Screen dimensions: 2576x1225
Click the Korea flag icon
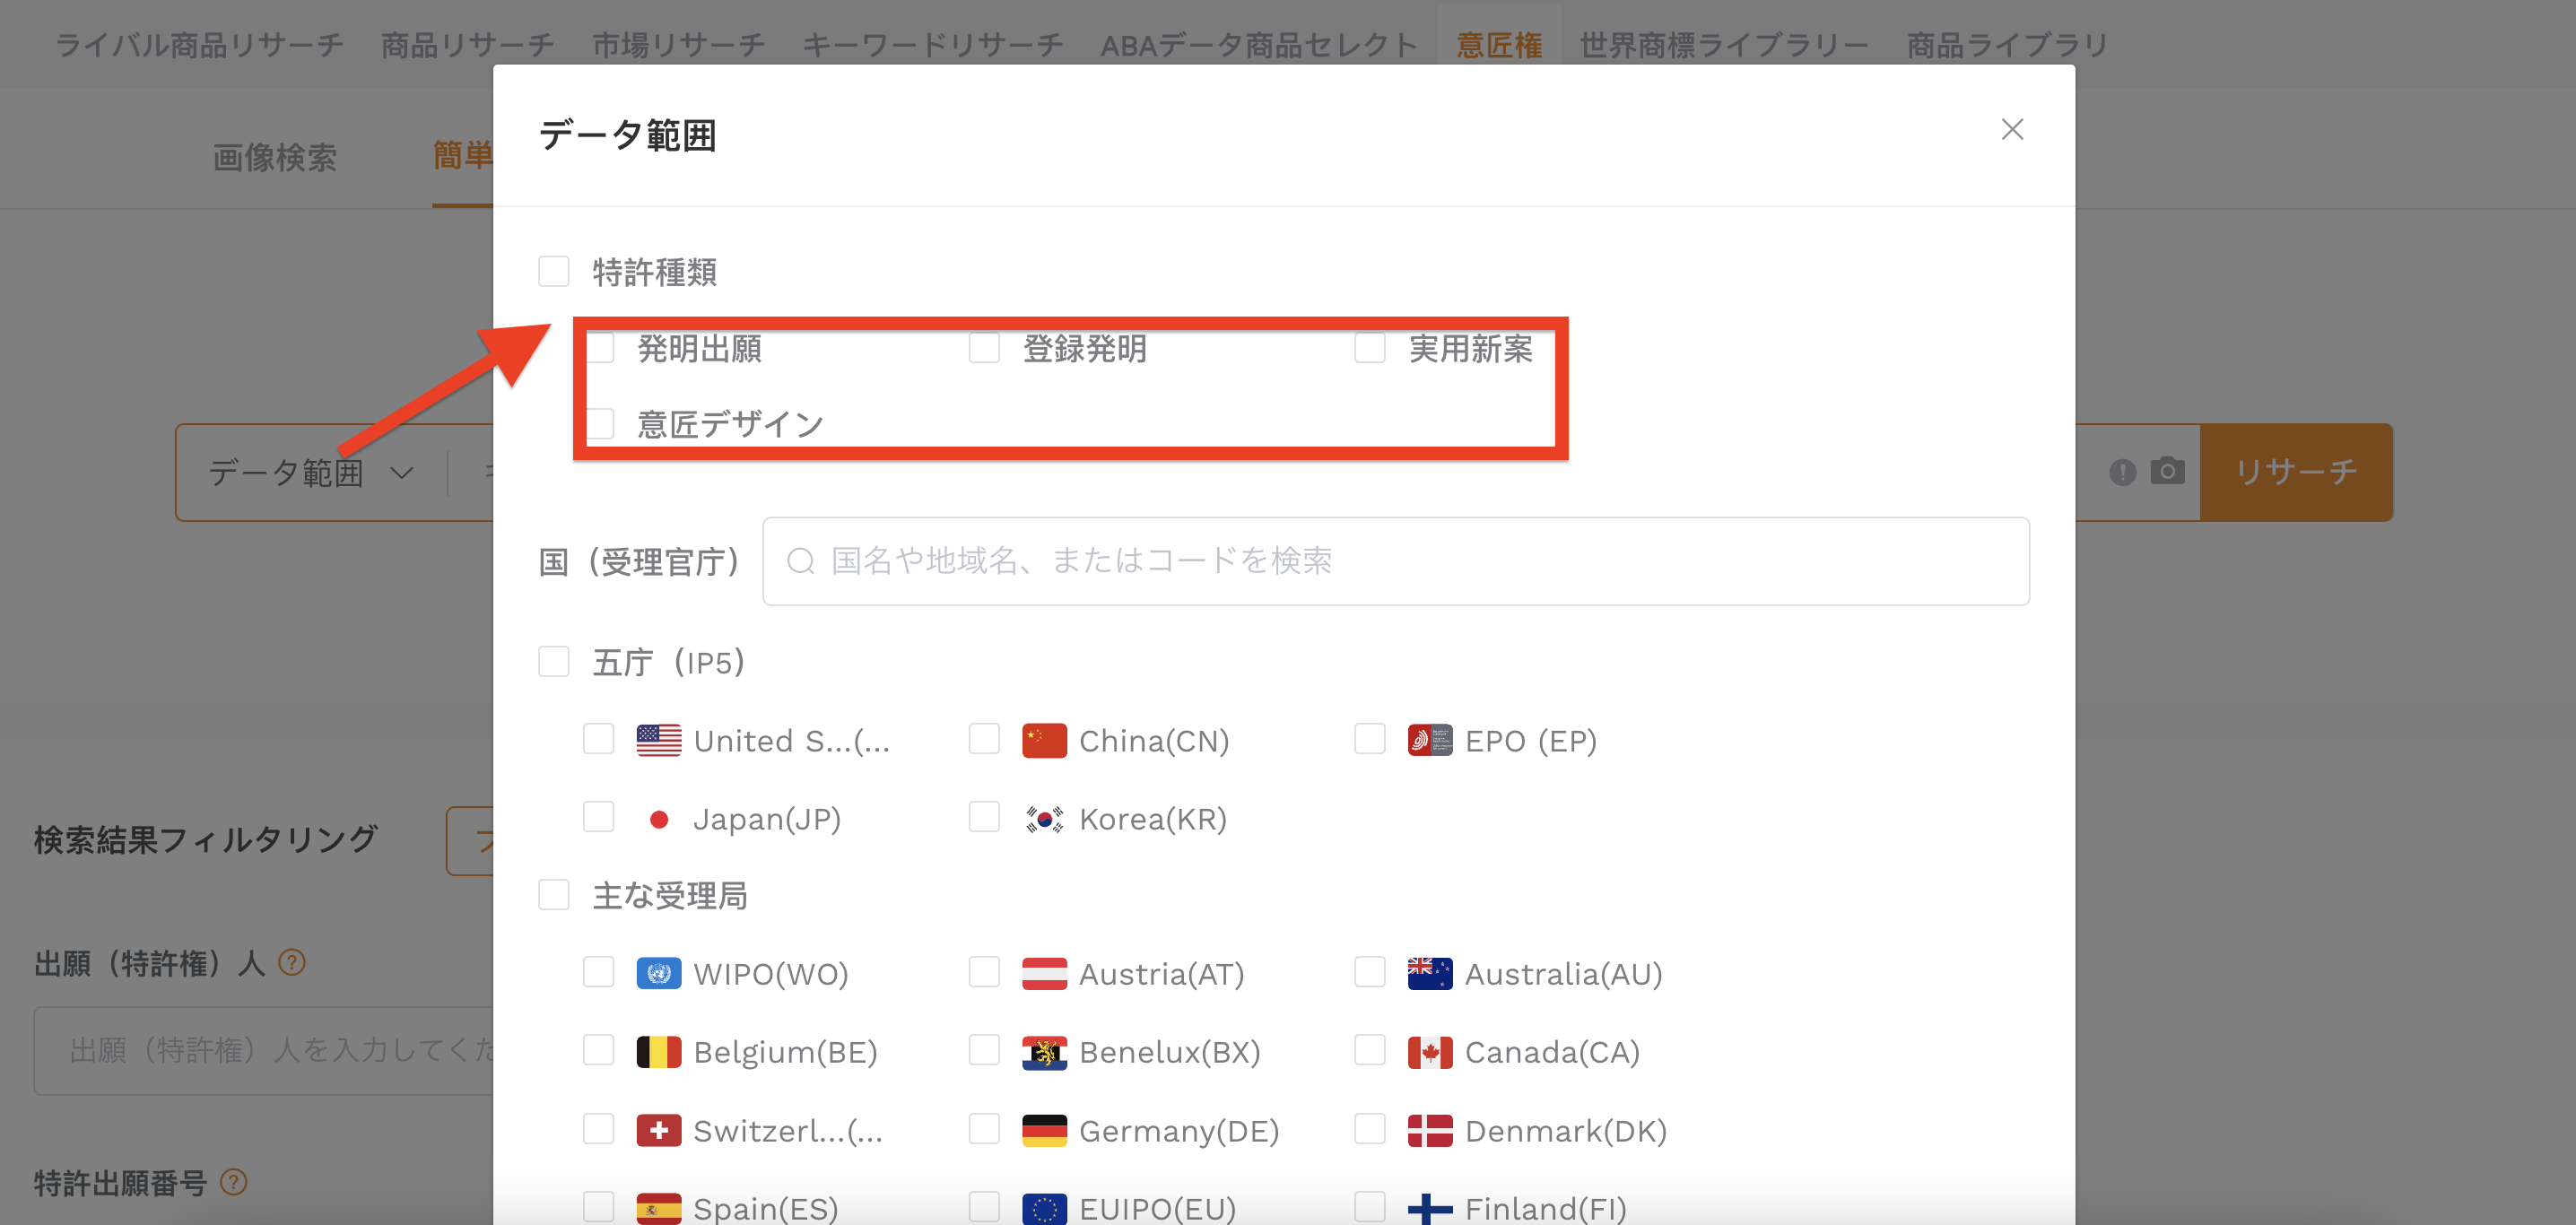(x=1044, y=819)
